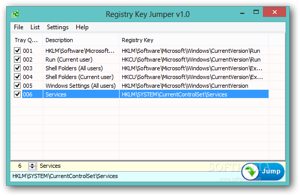This screenshot has height=196, width=300.
Task: Click the Jump button
Action: click(x=263, y=171)
